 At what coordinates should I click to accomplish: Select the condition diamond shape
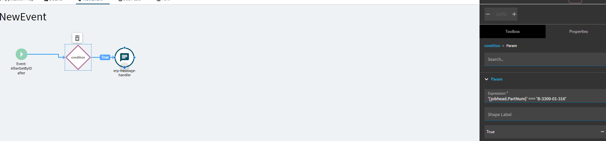[x=78, y=57]
